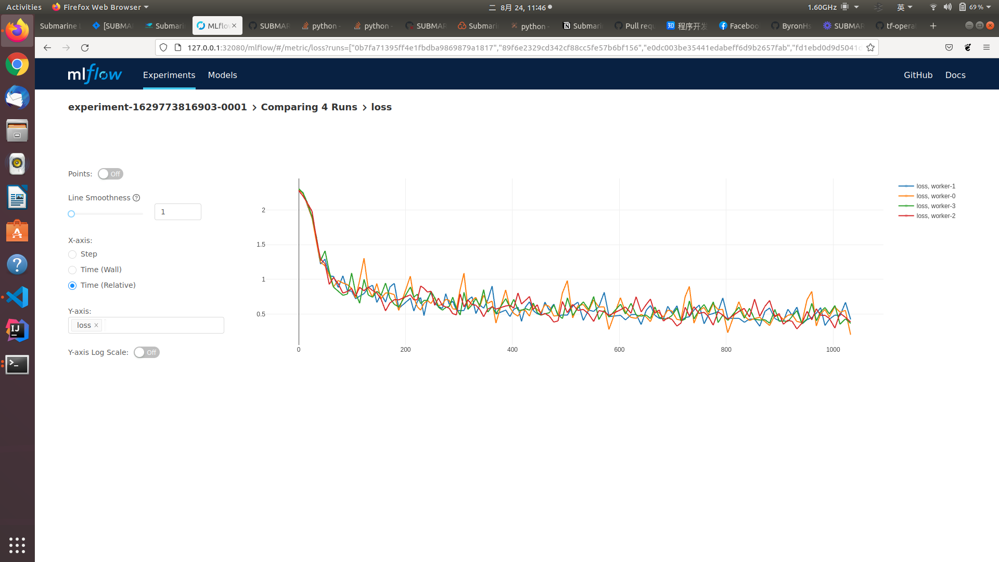The width and height of the screenshot is (999, 562).
Task: Click the Line Smoothness slider handle
Action: pyautogui.click(x=72, y=214)
